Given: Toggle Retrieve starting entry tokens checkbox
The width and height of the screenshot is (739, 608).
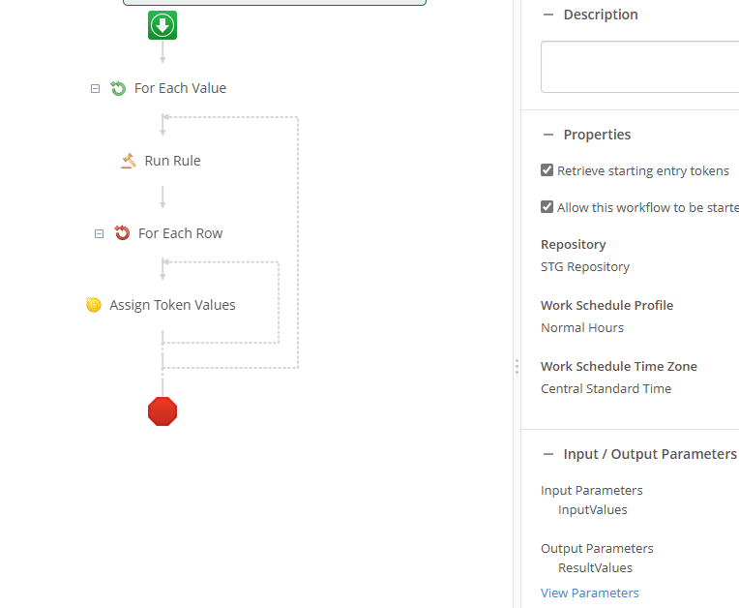Looking at the screenshot, I should coord(547,170).
